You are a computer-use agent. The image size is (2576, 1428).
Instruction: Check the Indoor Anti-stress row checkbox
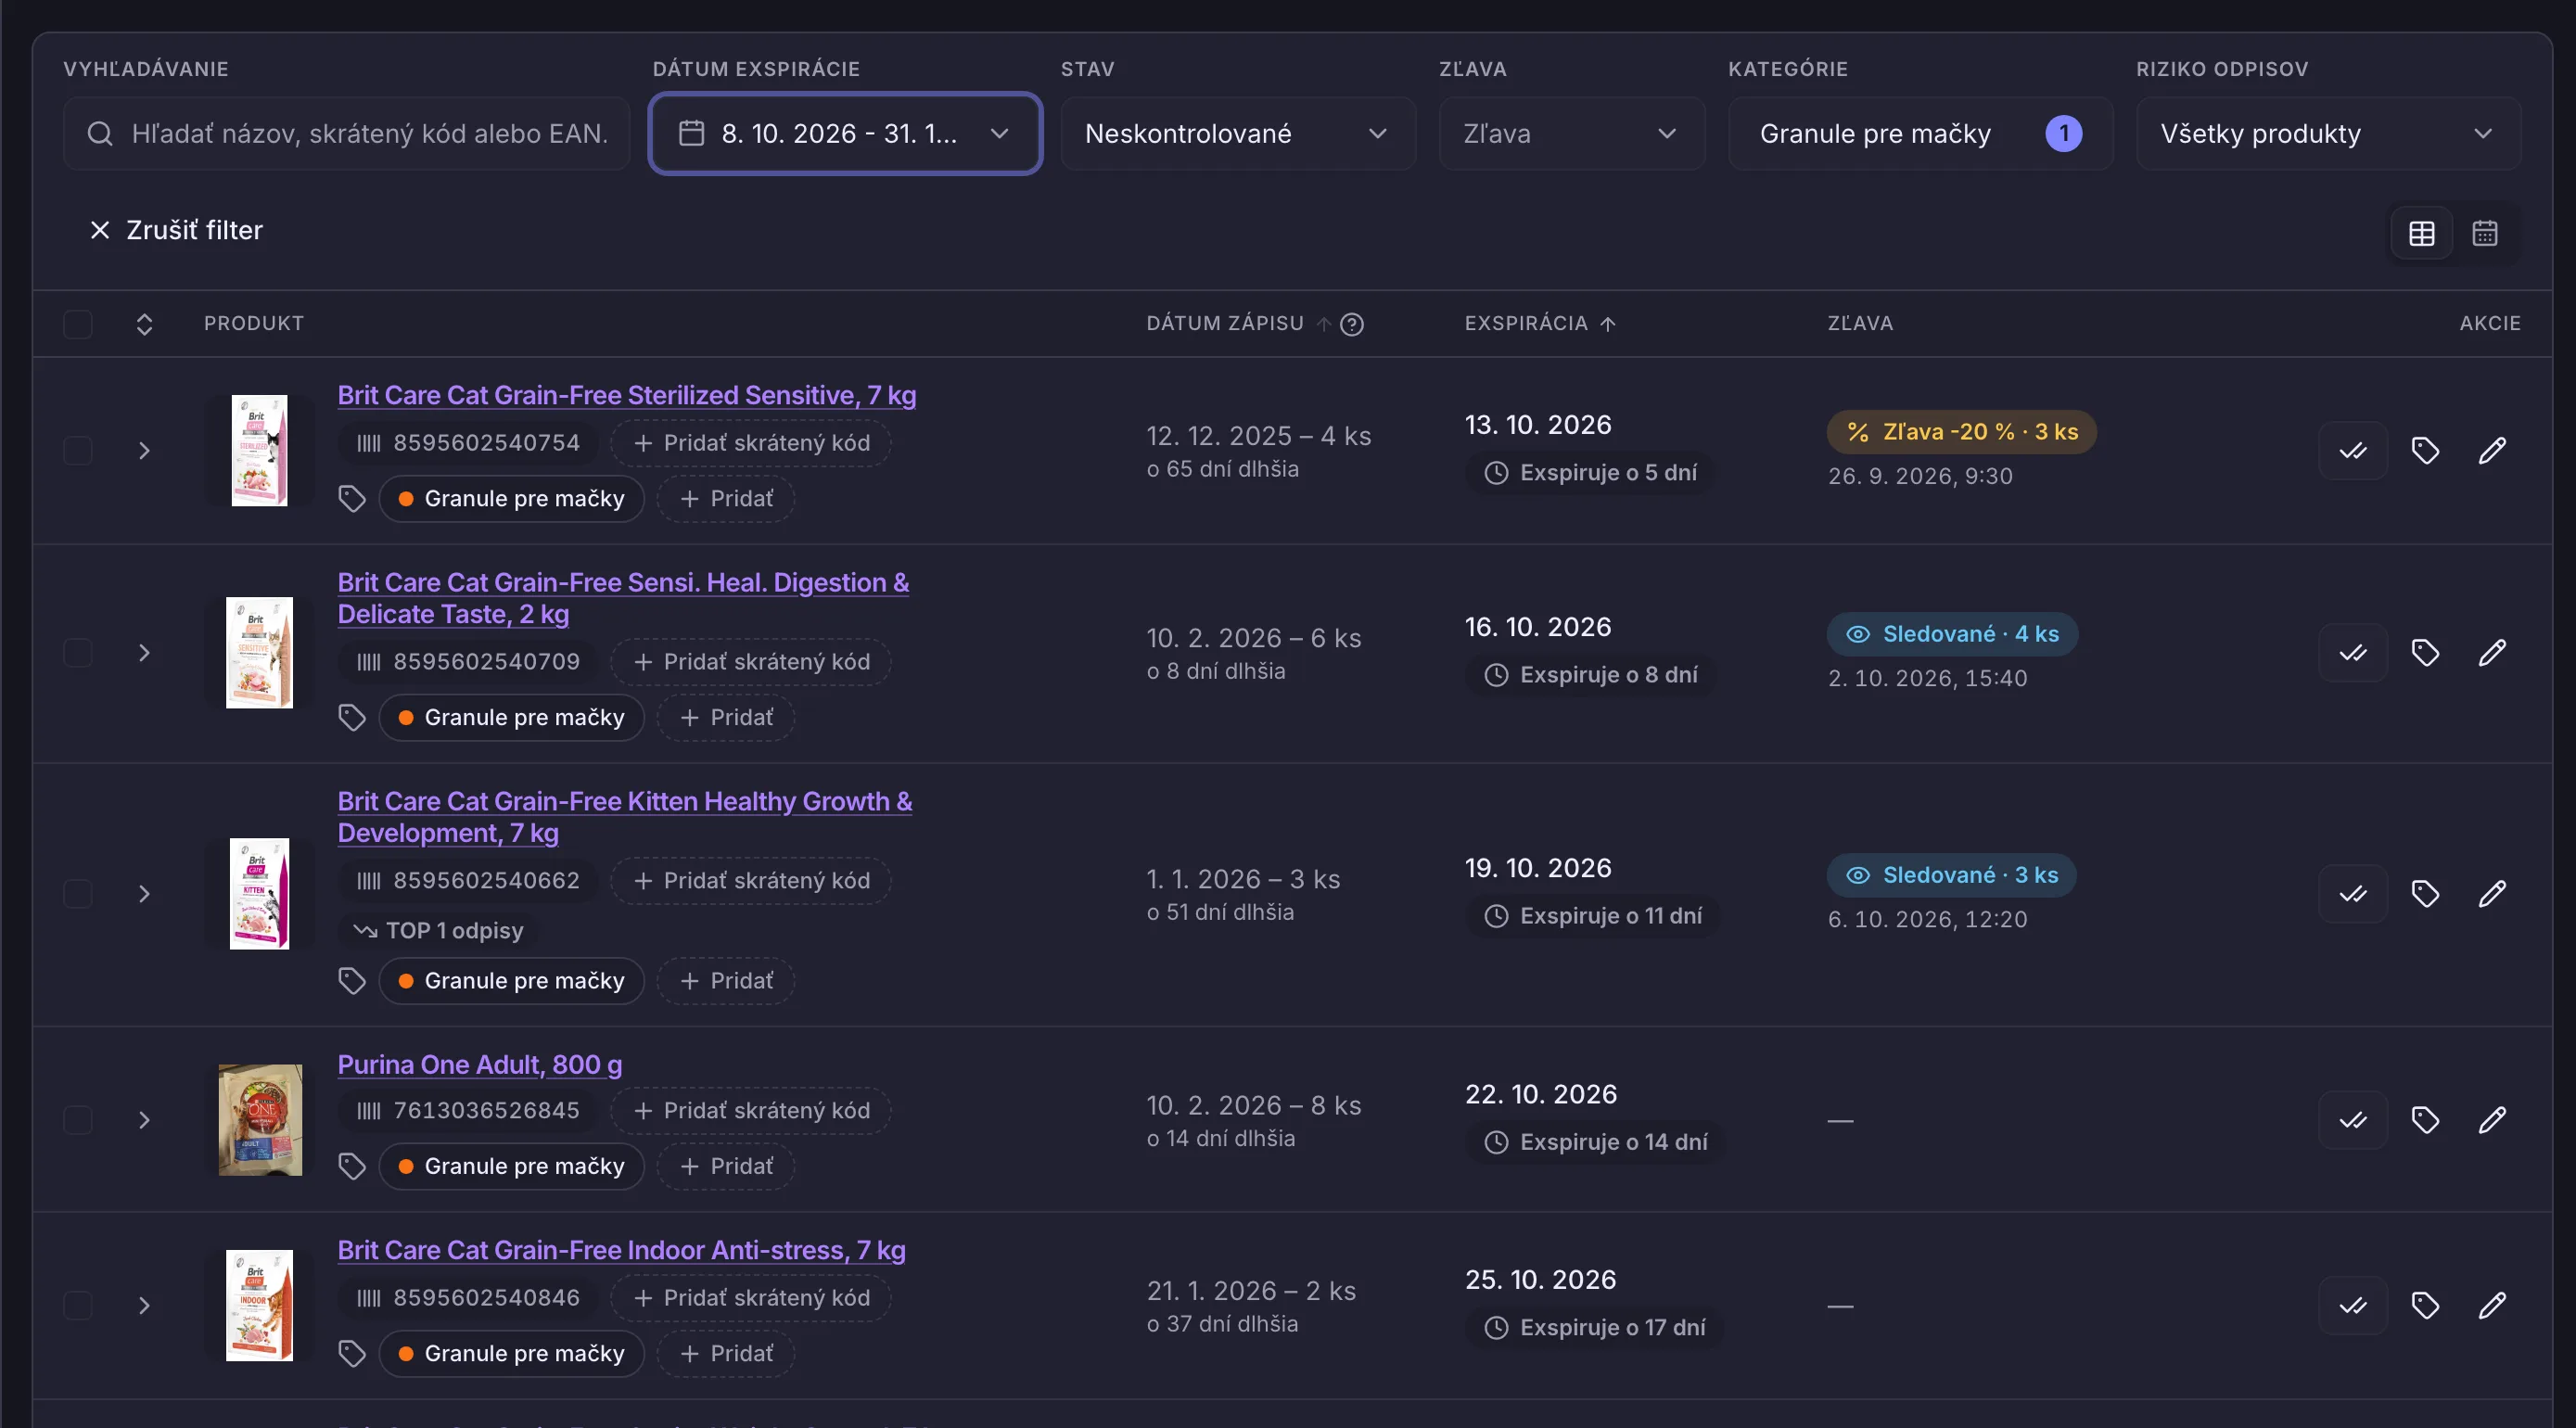(x=78, y=1305)
